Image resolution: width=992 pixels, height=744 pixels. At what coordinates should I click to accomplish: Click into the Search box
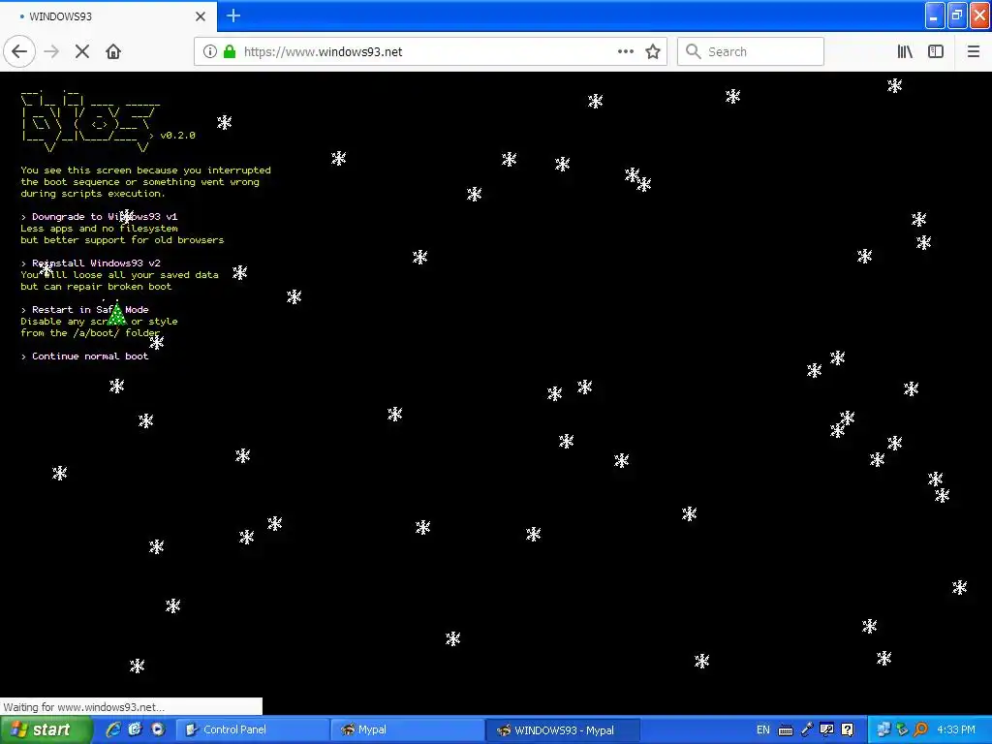click(751, 52)
